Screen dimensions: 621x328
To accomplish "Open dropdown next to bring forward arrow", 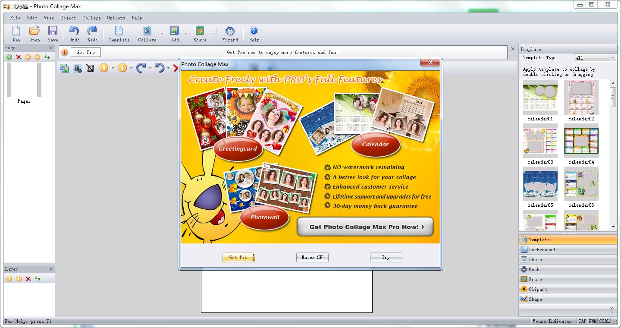I will [x=113, y=68].
